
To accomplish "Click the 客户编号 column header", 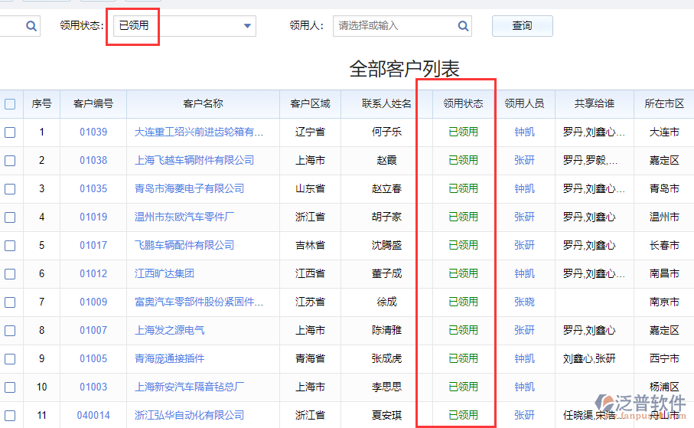I will click(x=93, y=103).
